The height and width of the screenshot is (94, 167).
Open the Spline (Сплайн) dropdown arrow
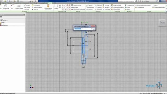tap(31, 5)
